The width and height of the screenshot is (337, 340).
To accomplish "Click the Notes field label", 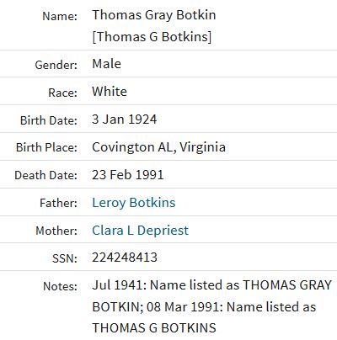I will 60,286.
